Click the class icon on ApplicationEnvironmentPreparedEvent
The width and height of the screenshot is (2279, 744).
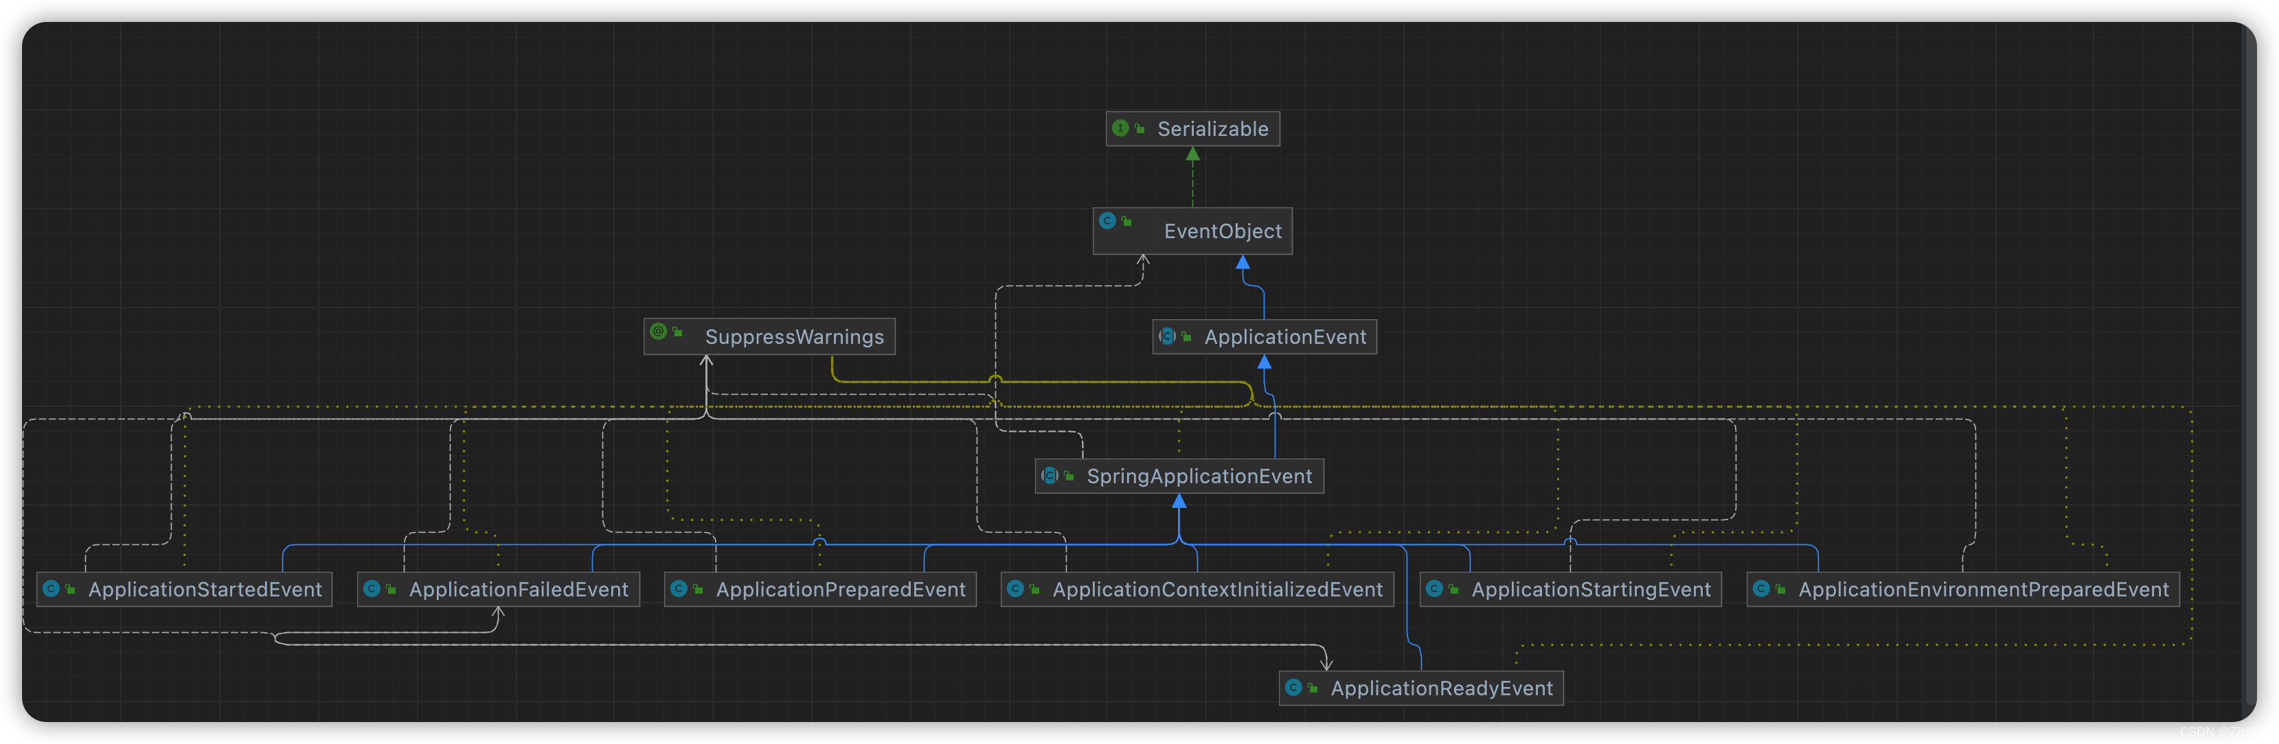(1762, 590)
